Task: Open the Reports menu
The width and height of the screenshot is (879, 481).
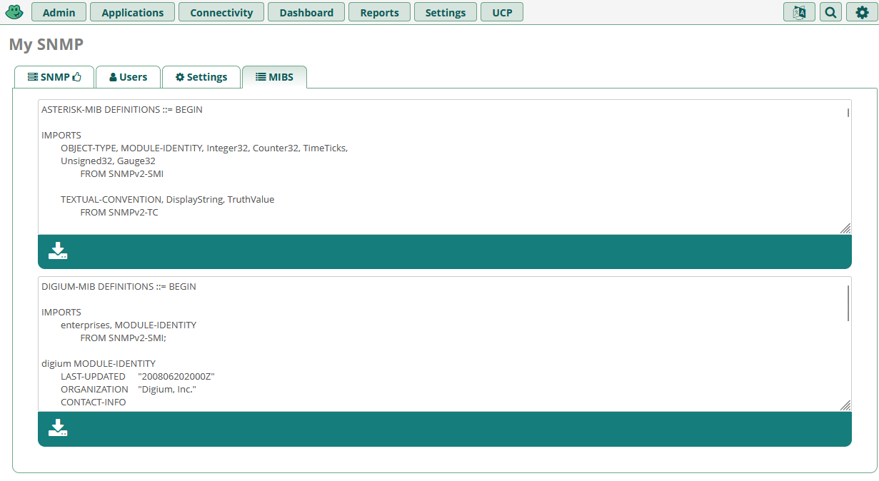Action: point(379,12)
